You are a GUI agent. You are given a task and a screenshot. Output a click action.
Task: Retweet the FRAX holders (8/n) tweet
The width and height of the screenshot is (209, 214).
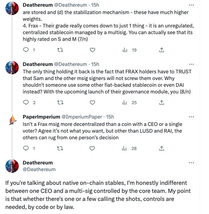[60, 102]
